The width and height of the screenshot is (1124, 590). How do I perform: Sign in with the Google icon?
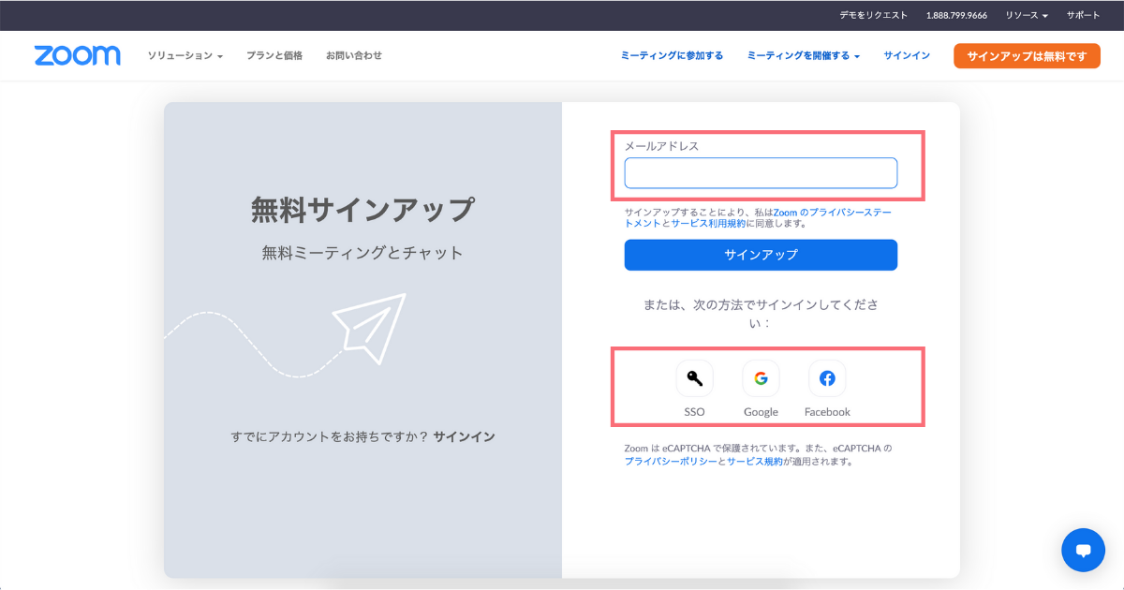point(761,377)
